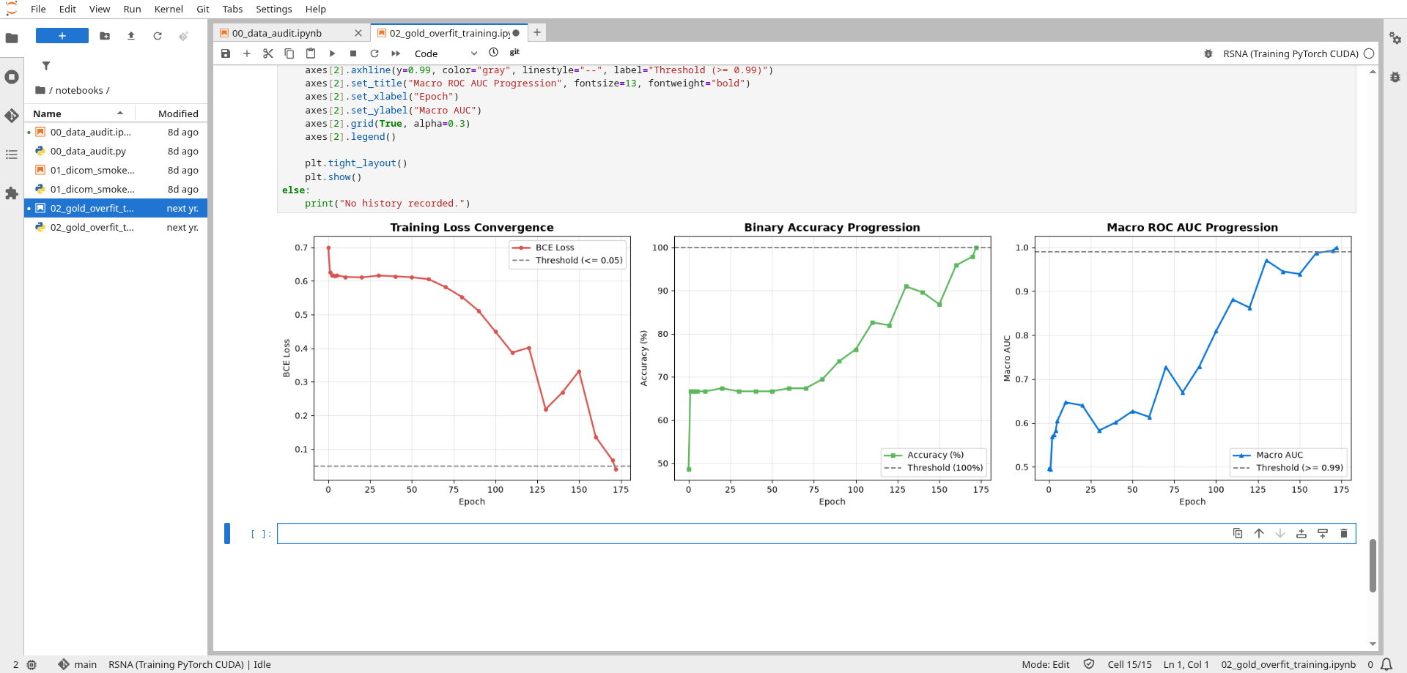Click the main branch status bar item
This screenshot has width=1407, height=673.
pos(78,664)
